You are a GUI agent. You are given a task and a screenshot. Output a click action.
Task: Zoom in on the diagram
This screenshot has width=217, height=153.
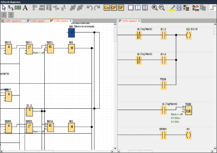click(x=155, y=7)
